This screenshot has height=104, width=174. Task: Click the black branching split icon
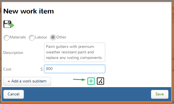coord(100,81)
